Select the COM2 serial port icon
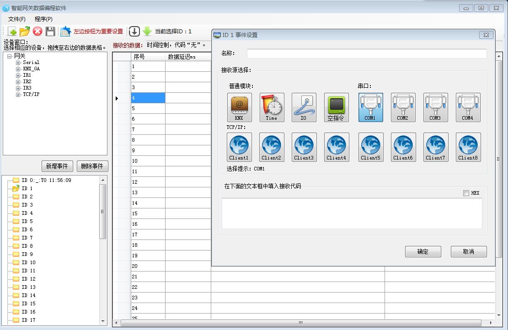Viewport: 508px width, 330px height. [402, 107]
